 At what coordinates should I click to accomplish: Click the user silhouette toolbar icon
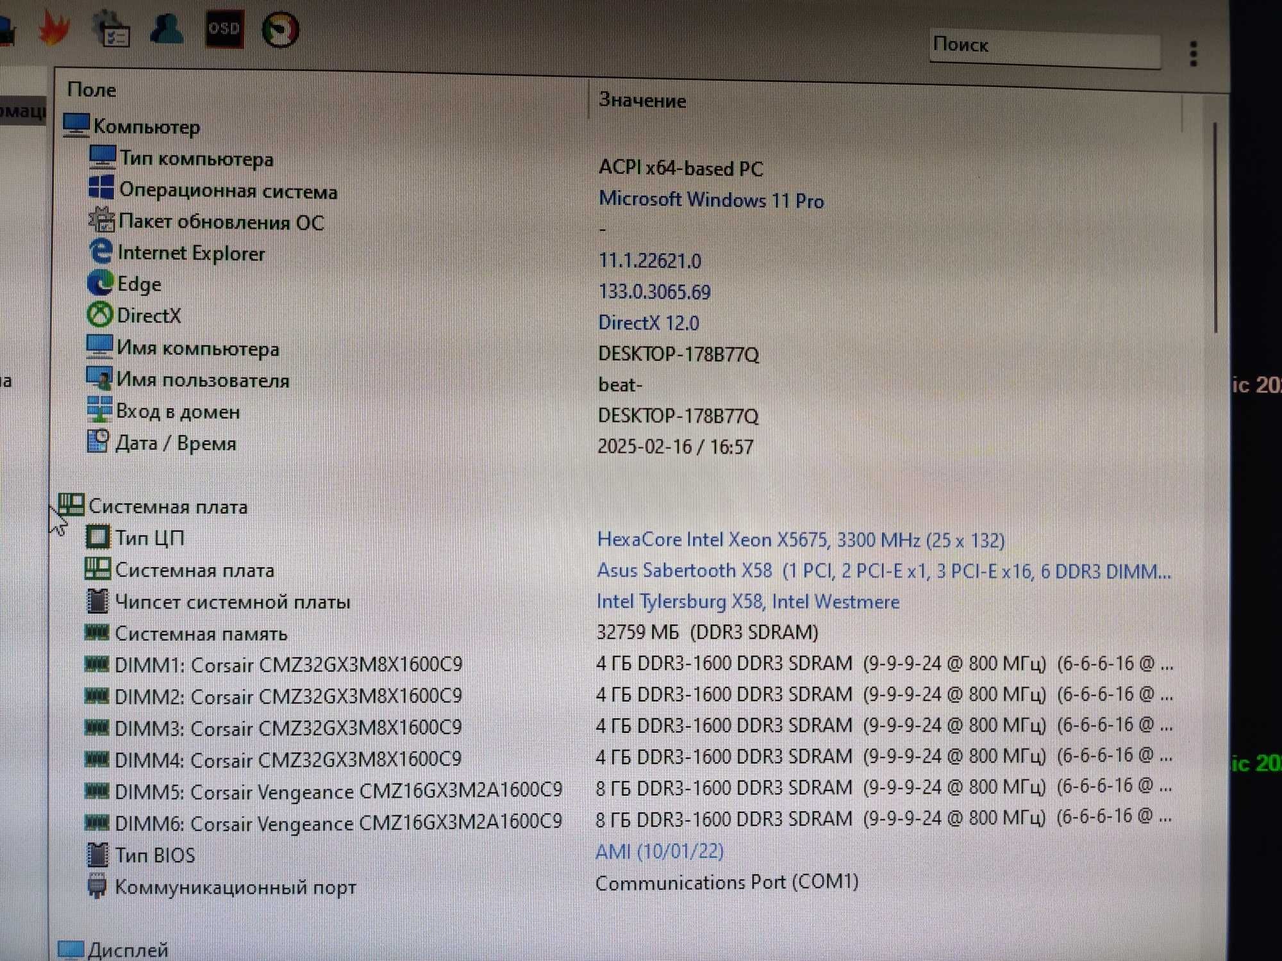pos(167,28)
